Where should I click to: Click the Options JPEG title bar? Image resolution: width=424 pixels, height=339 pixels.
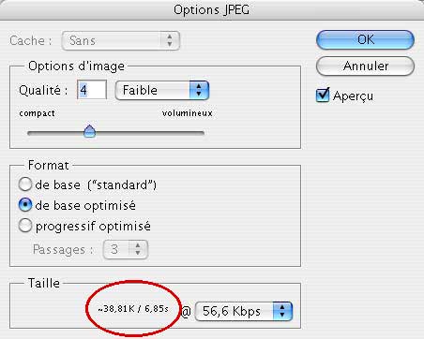pyautogui.click(x=212, y=10)
